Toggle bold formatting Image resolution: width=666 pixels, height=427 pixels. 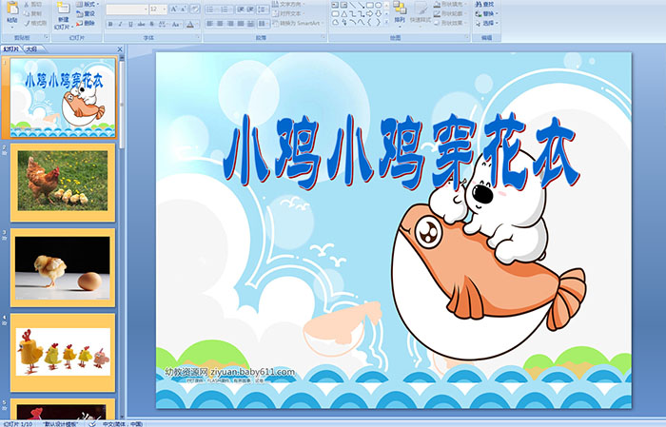tap(110, 24)
